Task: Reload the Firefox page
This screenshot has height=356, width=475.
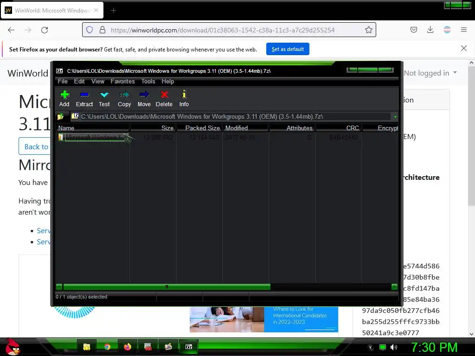Action: pos(45,30)
